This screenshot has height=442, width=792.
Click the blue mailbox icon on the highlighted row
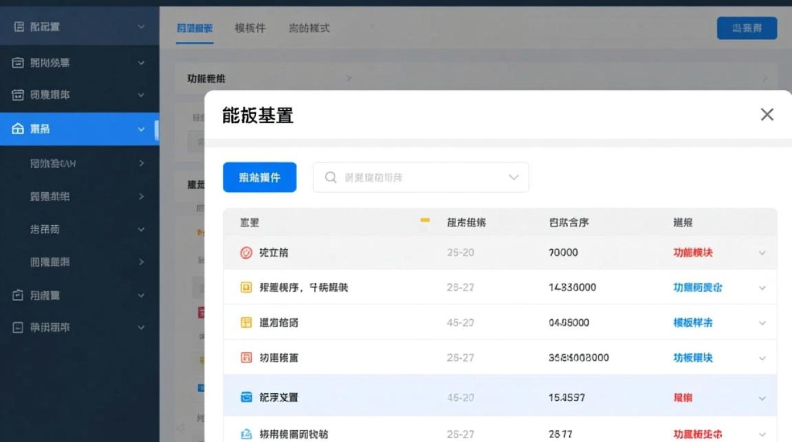(x=247, y=397)
